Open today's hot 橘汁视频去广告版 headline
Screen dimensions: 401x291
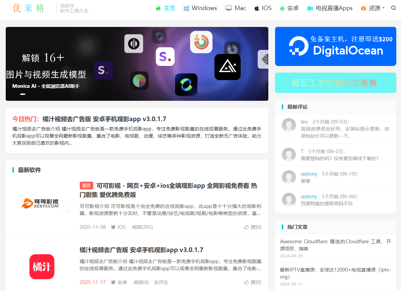click(x=104, y=119)
